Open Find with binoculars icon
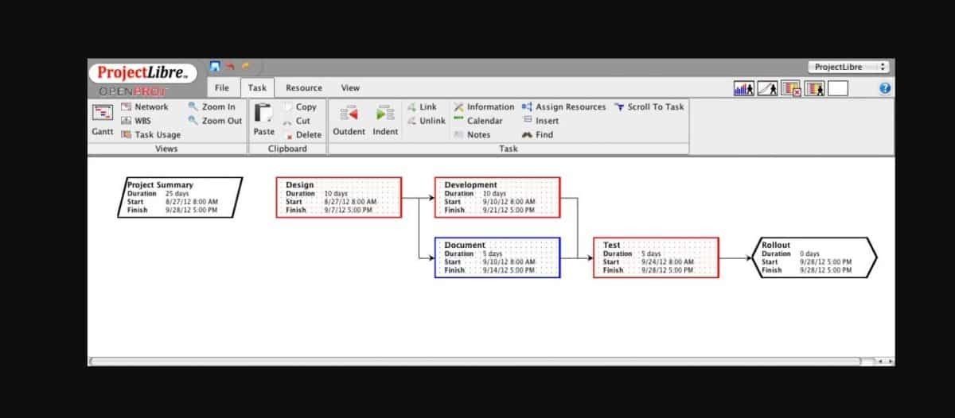This screenshot has height=418, width=955. [537, 135]
